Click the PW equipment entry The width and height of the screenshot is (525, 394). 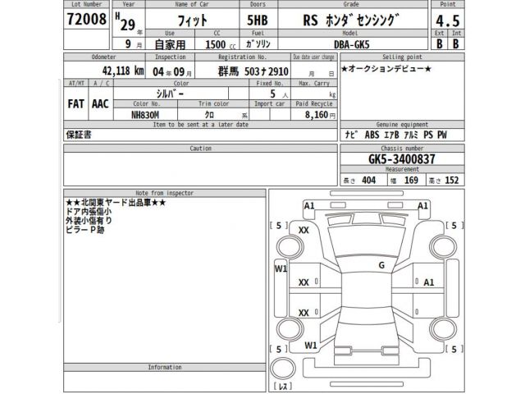point(442,135)
